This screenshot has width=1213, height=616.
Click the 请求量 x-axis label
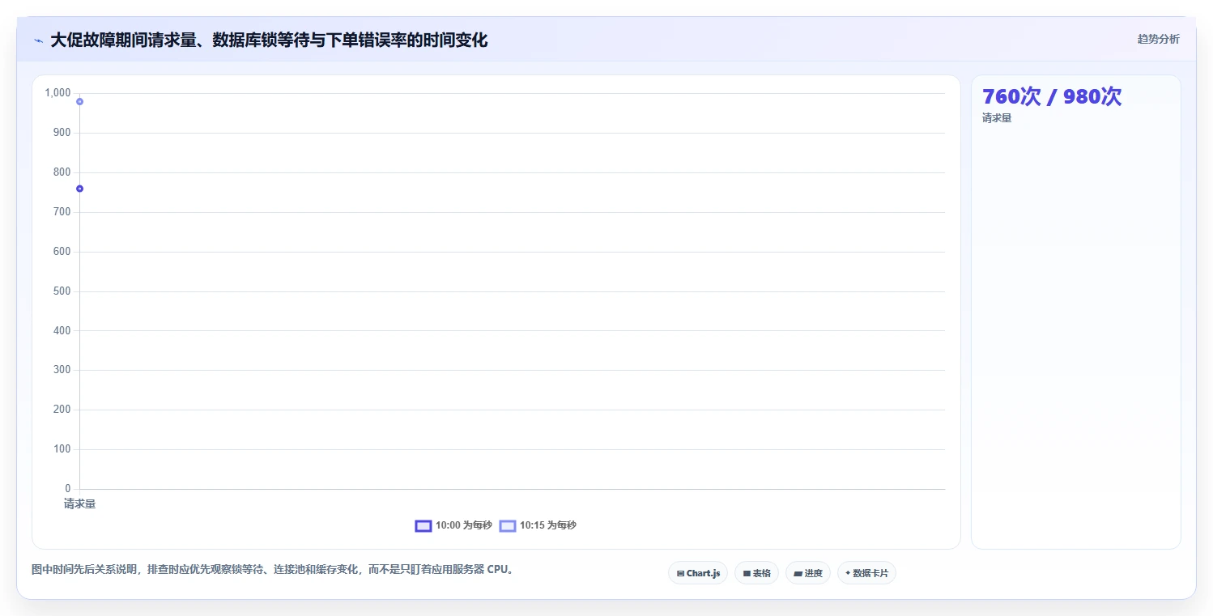(x=80, y=504)
